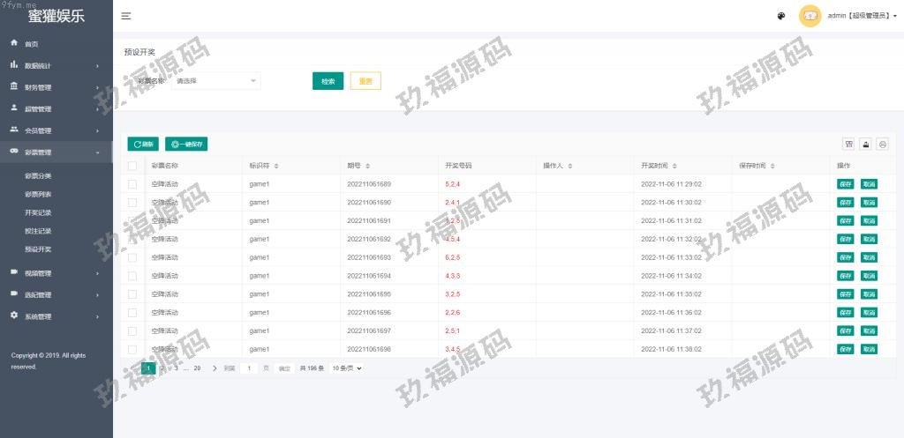The width and height of the screenshot is (904, 438).
Task: Click the 重置 reset button
Action: click(x=365, y=81)
